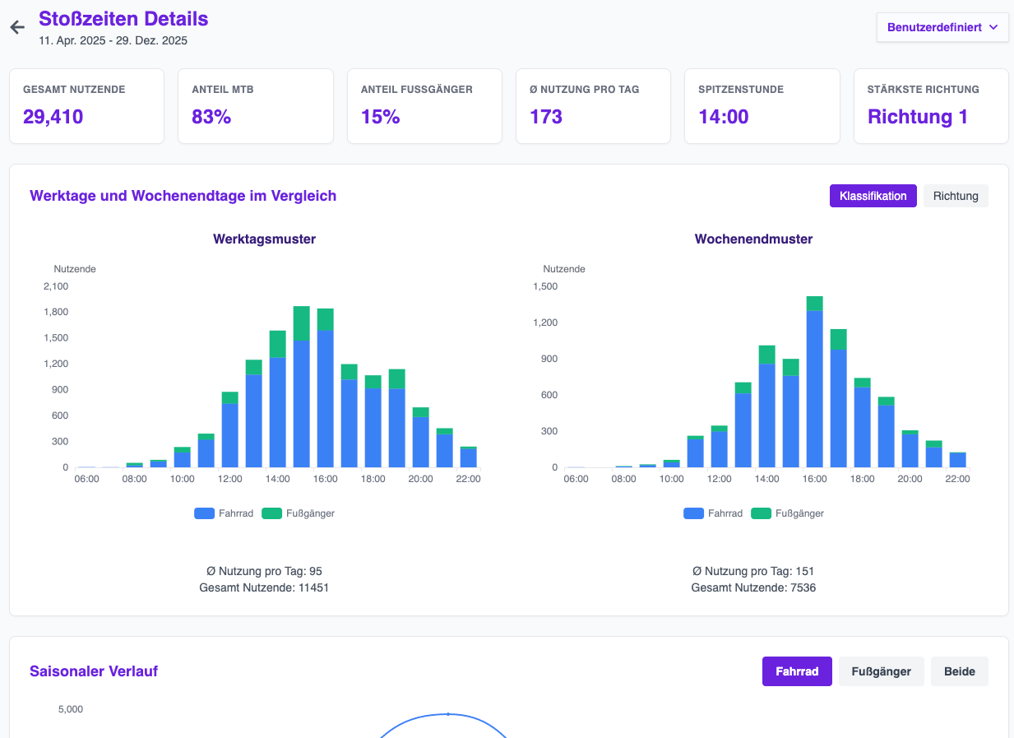
Task: Click the back arrow icon
Action: point(17,27)
